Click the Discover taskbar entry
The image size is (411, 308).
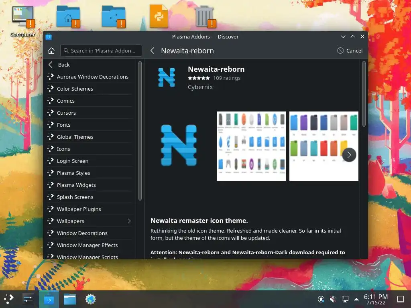click(49, 299)
